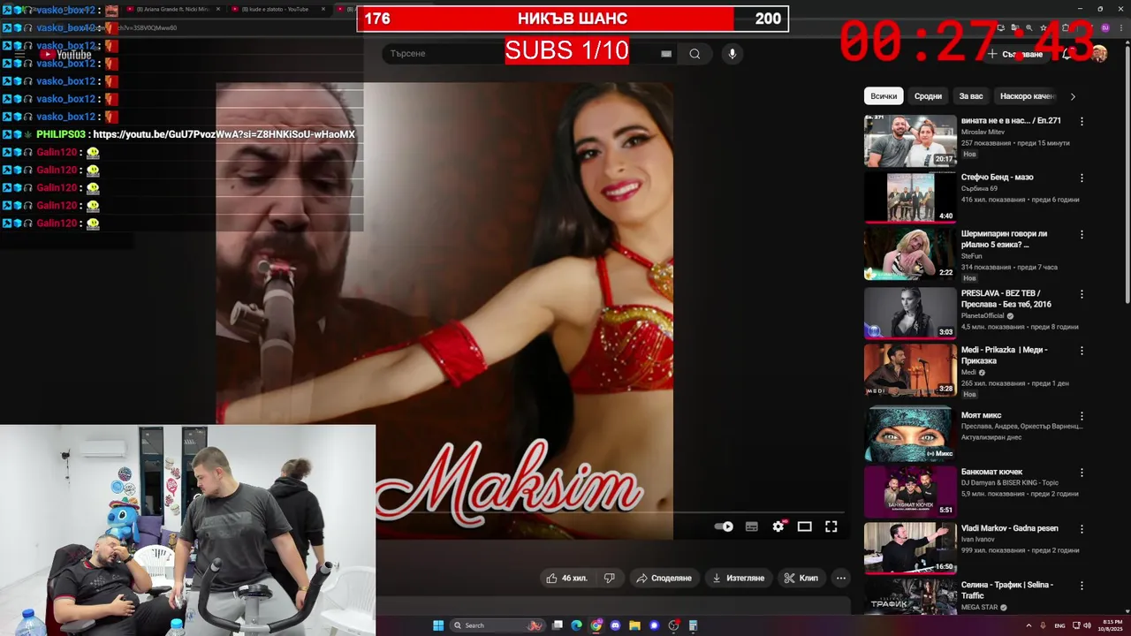The image size is (1131, 636).
Task: Open more actions menu below the video
Action: [x=841, y=578]
